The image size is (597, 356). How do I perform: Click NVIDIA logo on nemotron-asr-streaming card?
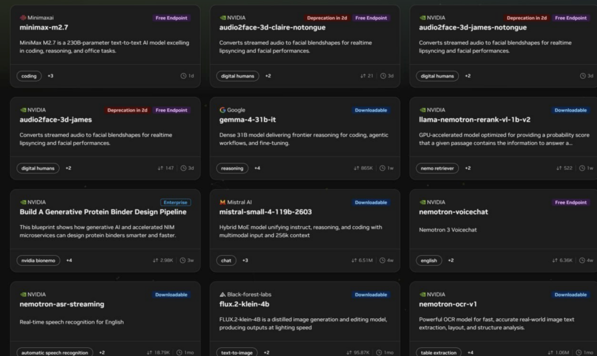click(x=23, y=294)
